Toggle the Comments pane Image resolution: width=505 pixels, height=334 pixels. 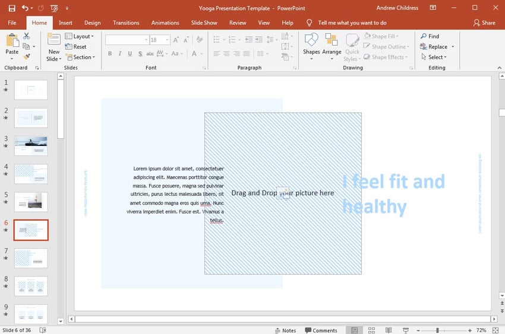pyautogui.click(x=321, y=330)
